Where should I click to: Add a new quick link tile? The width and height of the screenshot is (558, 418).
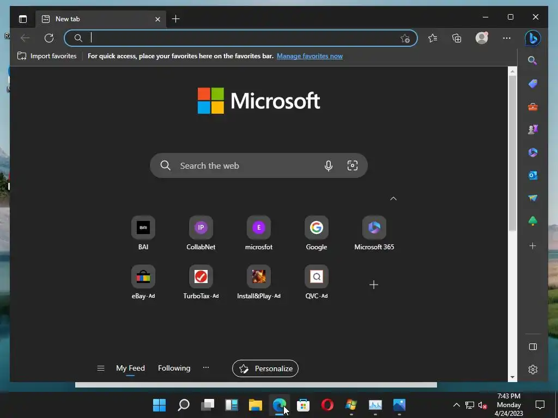pyautogui.click(x=374, y=284)
